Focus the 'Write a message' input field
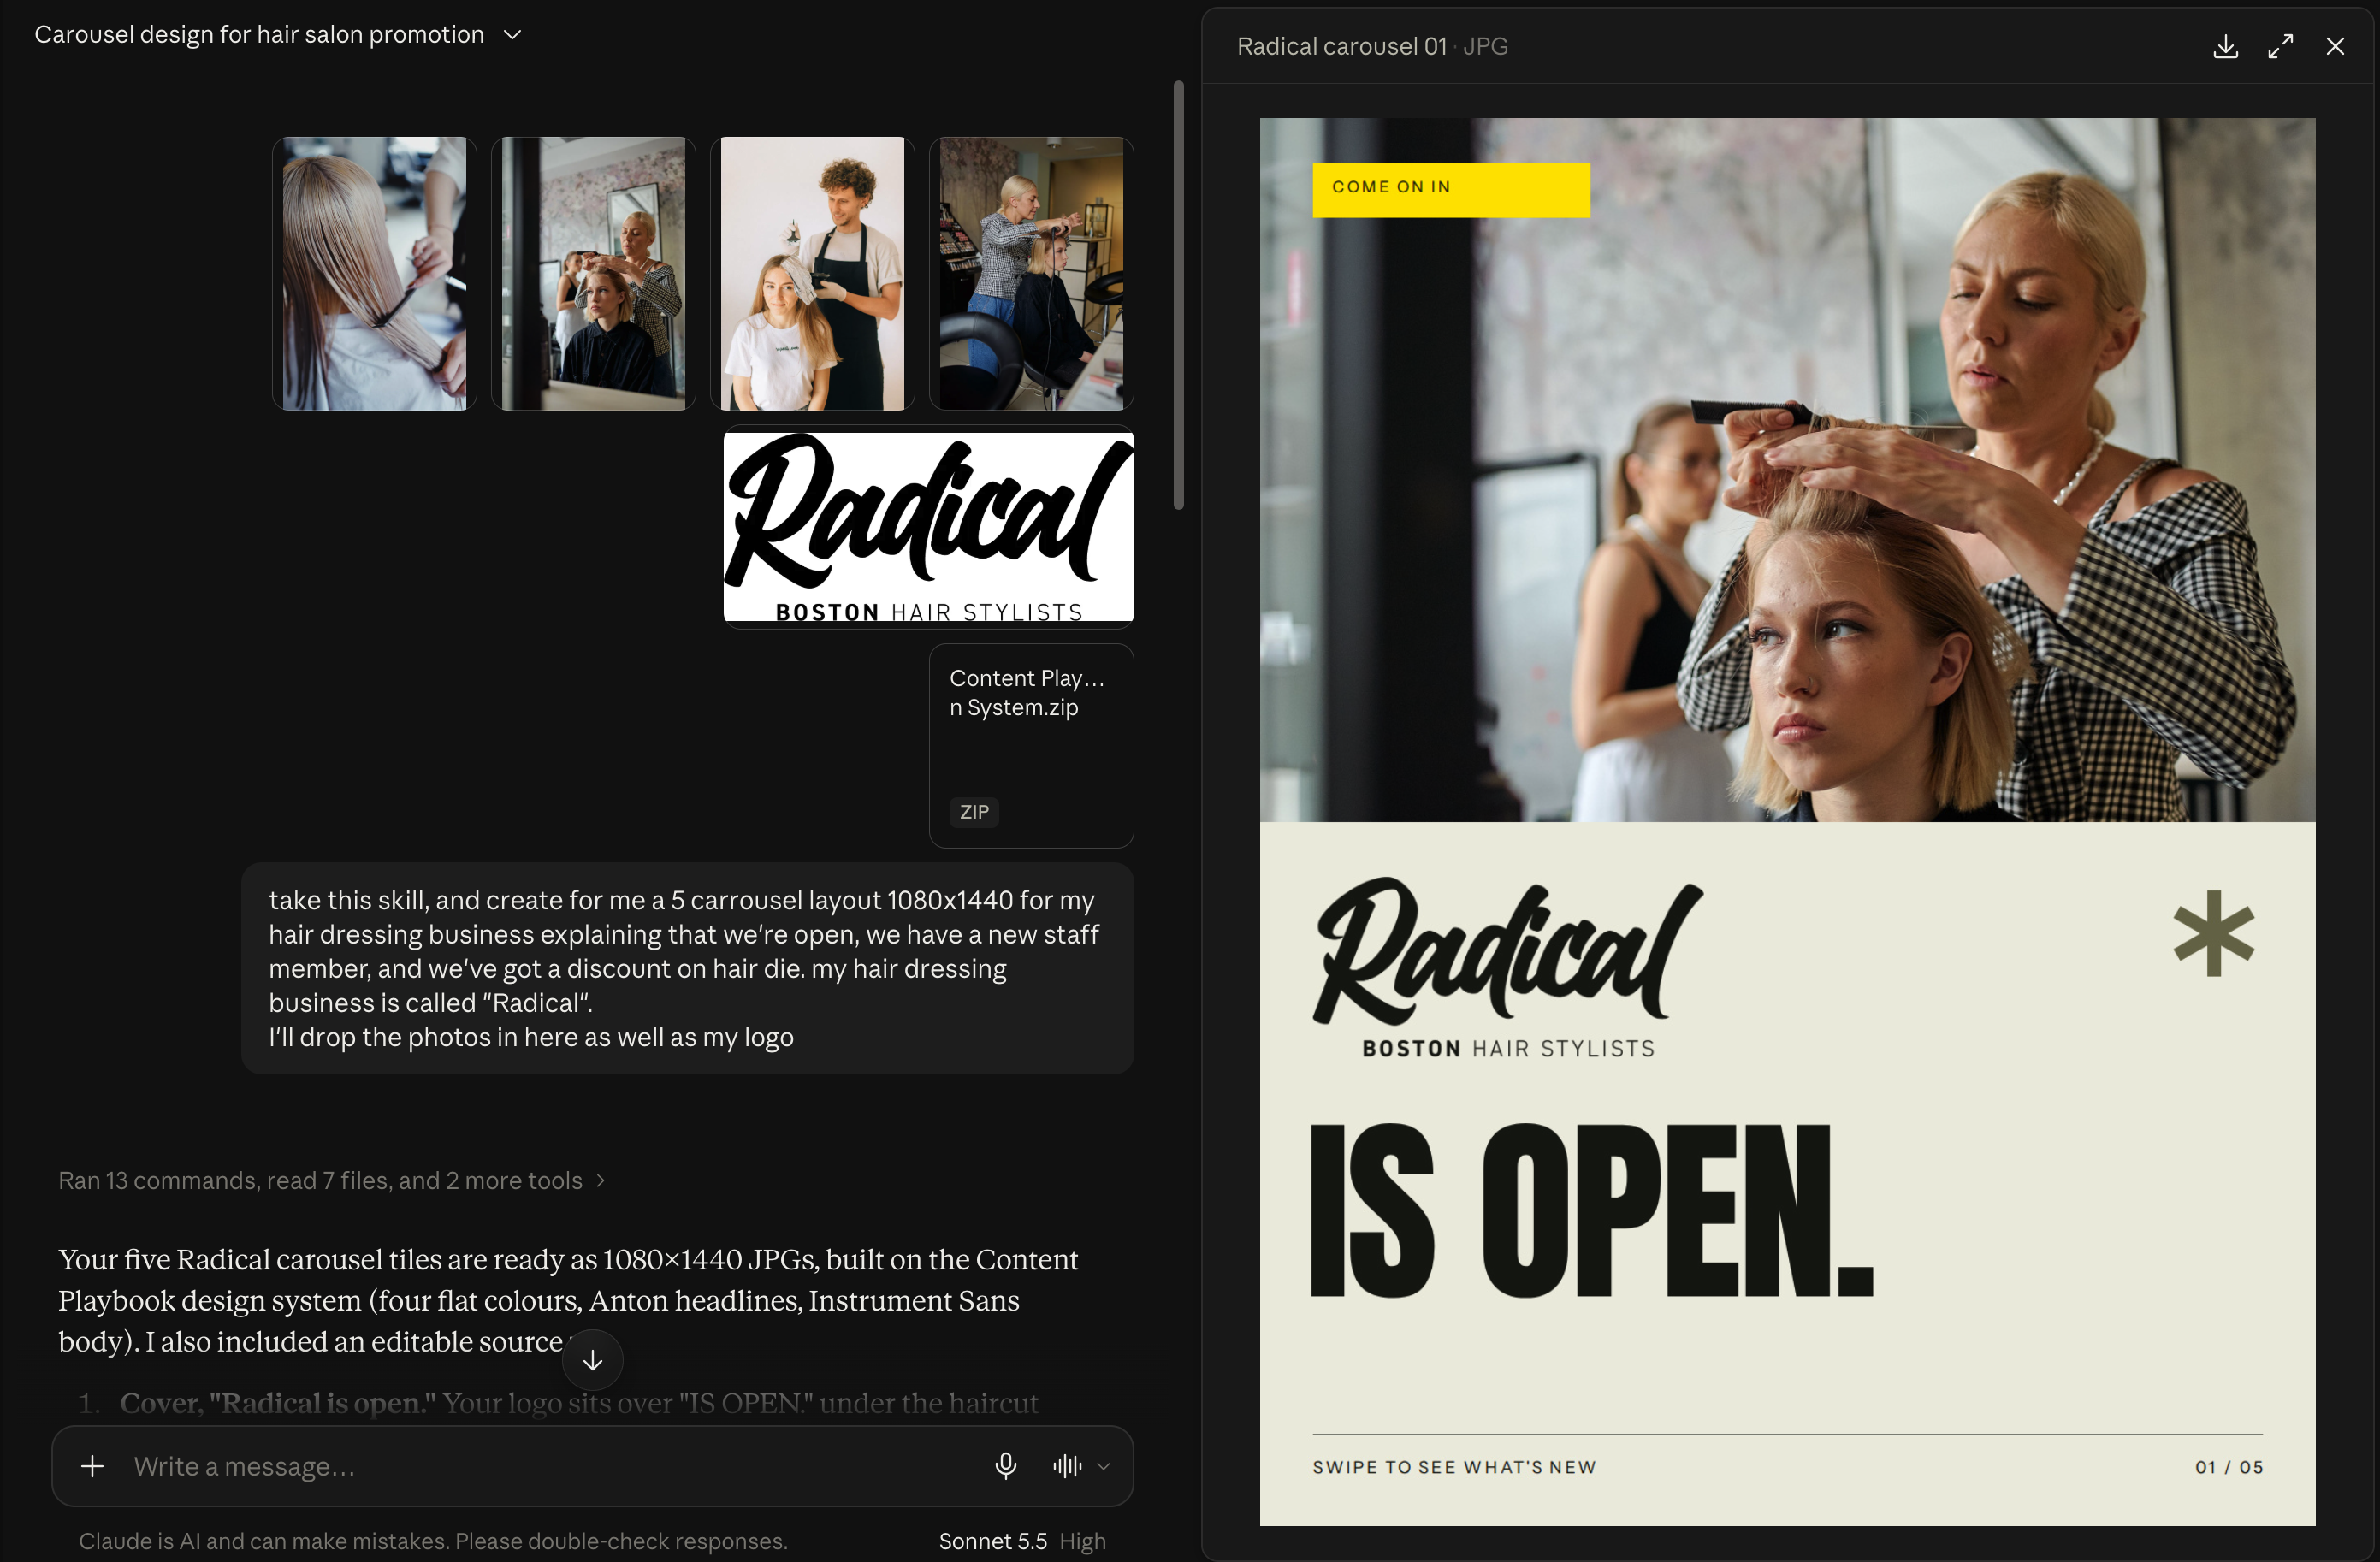The image size is (2380, 1562). (550, 1466)
